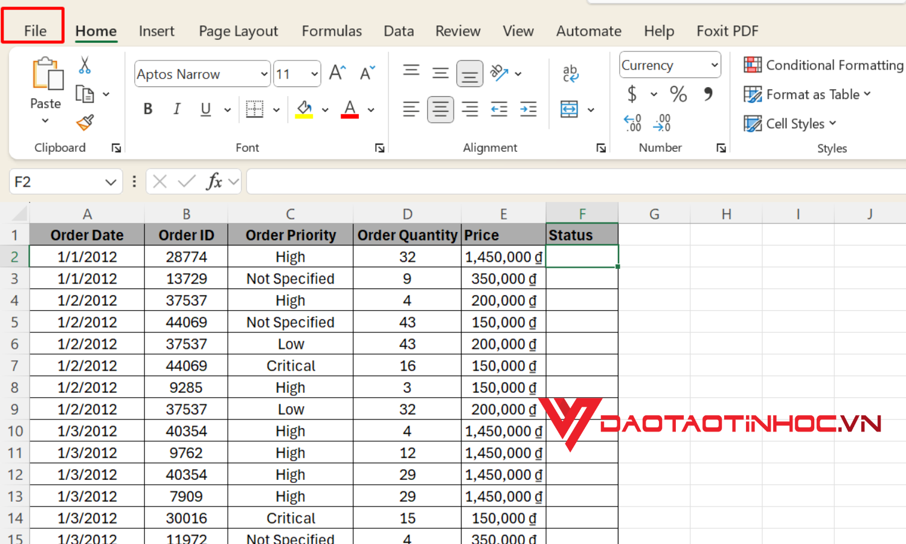The image size is (906, 544).
Task: Increase indent in Alignment group
Action: [x=528, y=109]
